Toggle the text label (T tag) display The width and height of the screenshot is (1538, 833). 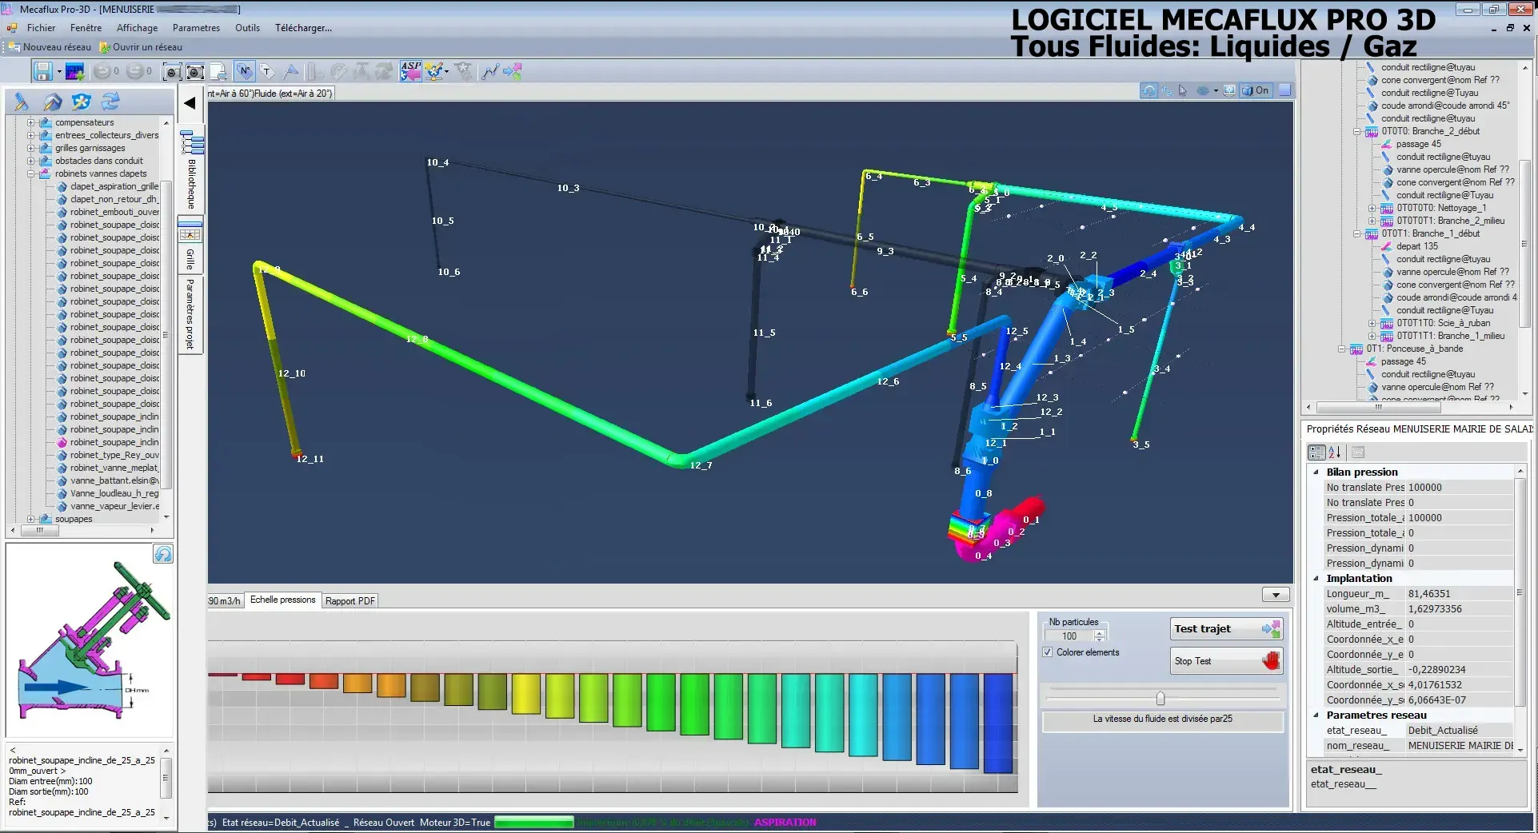point(267,72)
